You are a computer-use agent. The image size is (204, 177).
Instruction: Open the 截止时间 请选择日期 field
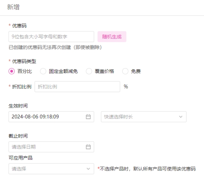click(x=51, y=147)
